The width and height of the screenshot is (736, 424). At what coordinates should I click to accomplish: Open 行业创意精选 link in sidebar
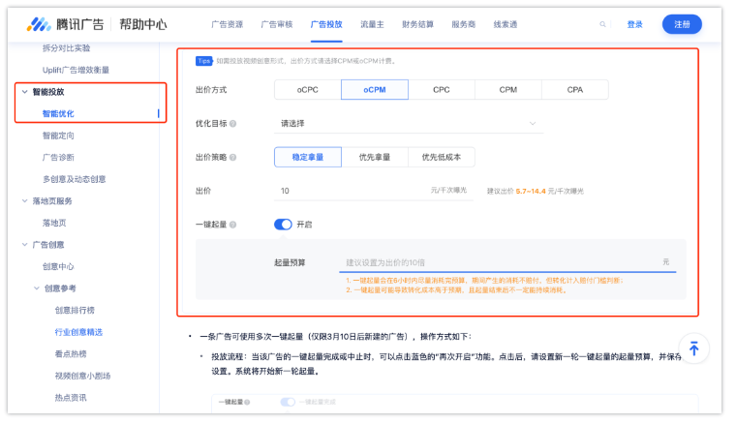(78, 332)
